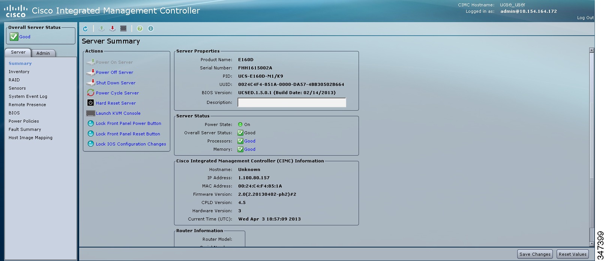Click the Power Cycle Server icon
The image size is (605, 261).
91,92
